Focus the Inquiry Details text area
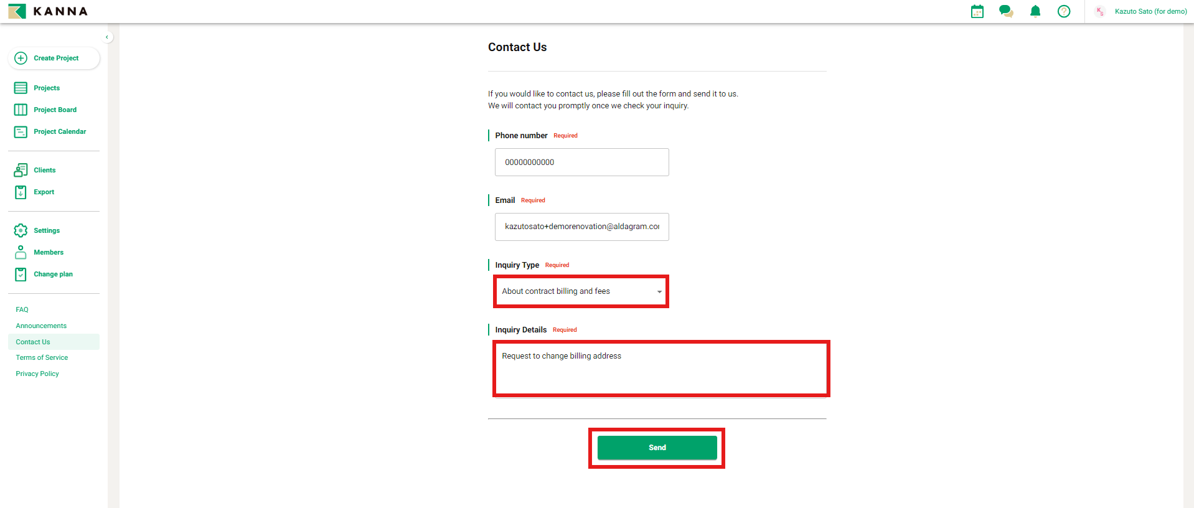The width and height of the screenshot is (1194, 508). click(x=660, y=369)
